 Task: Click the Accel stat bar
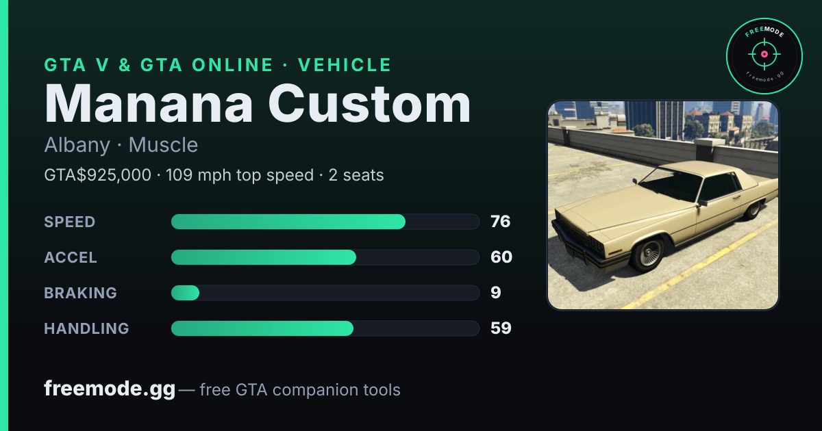[x=325, y=257]
